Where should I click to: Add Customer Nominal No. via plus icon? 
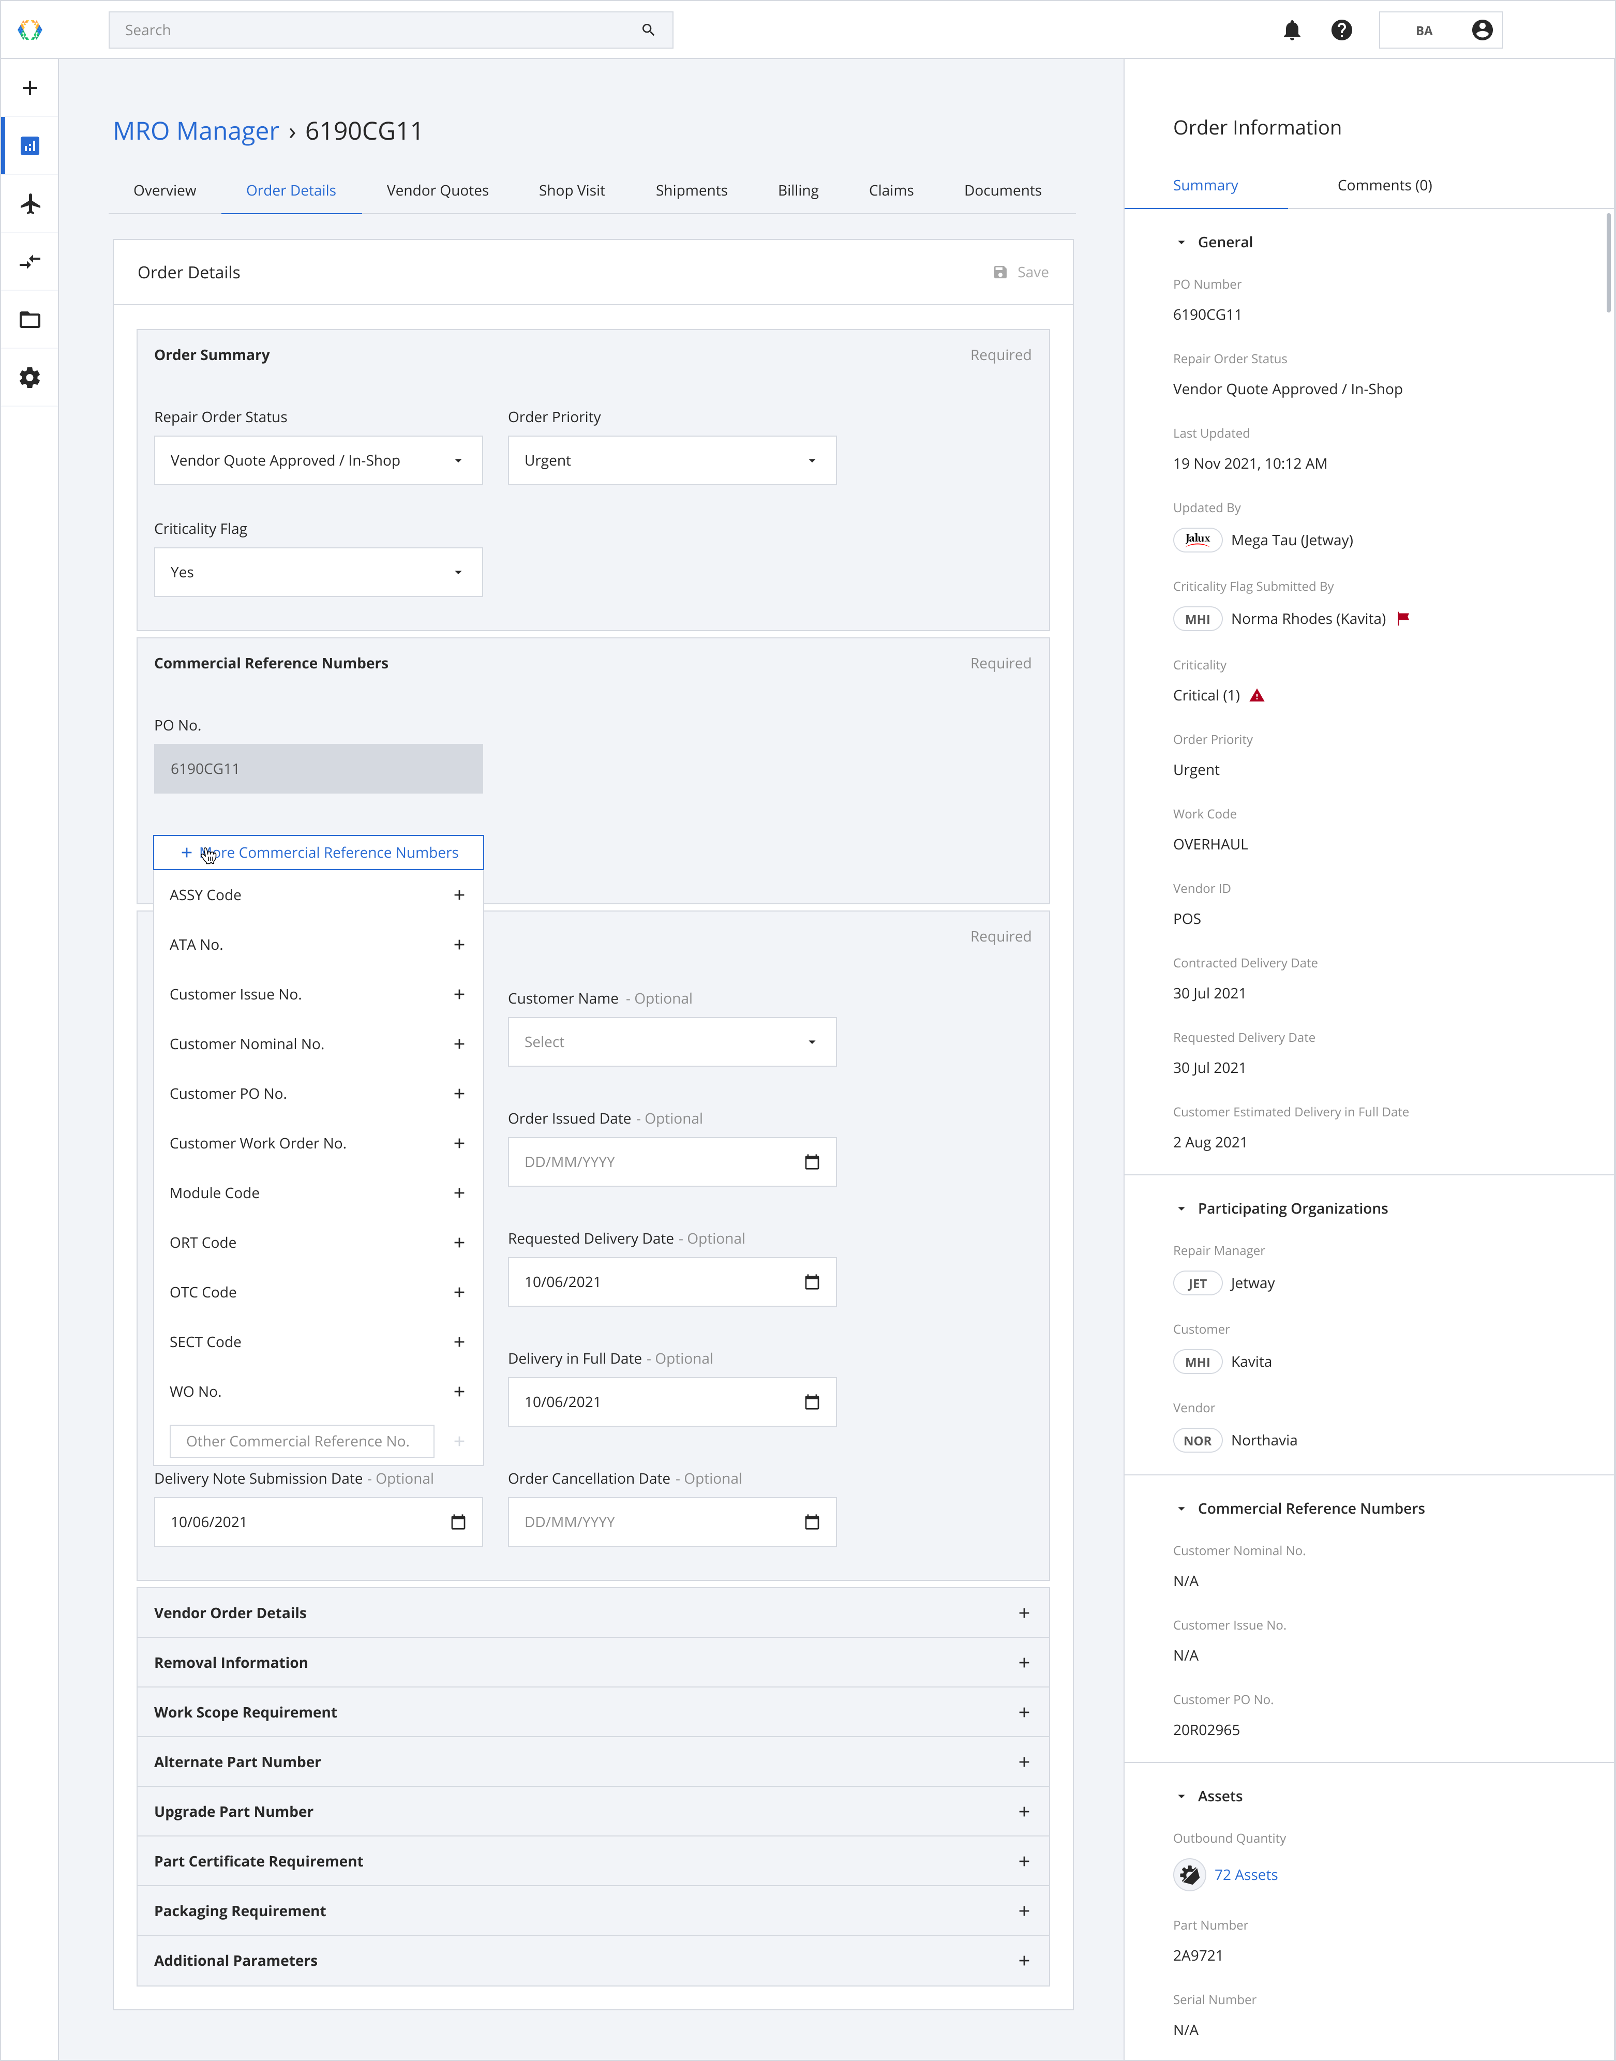click(x=459, y=1044)
